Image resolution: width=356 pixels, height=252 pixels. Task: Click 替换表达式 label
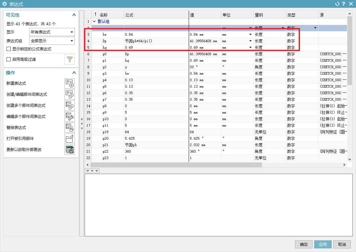click(16, 128)
